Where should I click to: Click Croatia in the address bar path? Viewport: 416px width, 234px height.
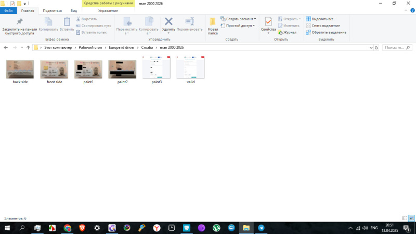point(148,47)
